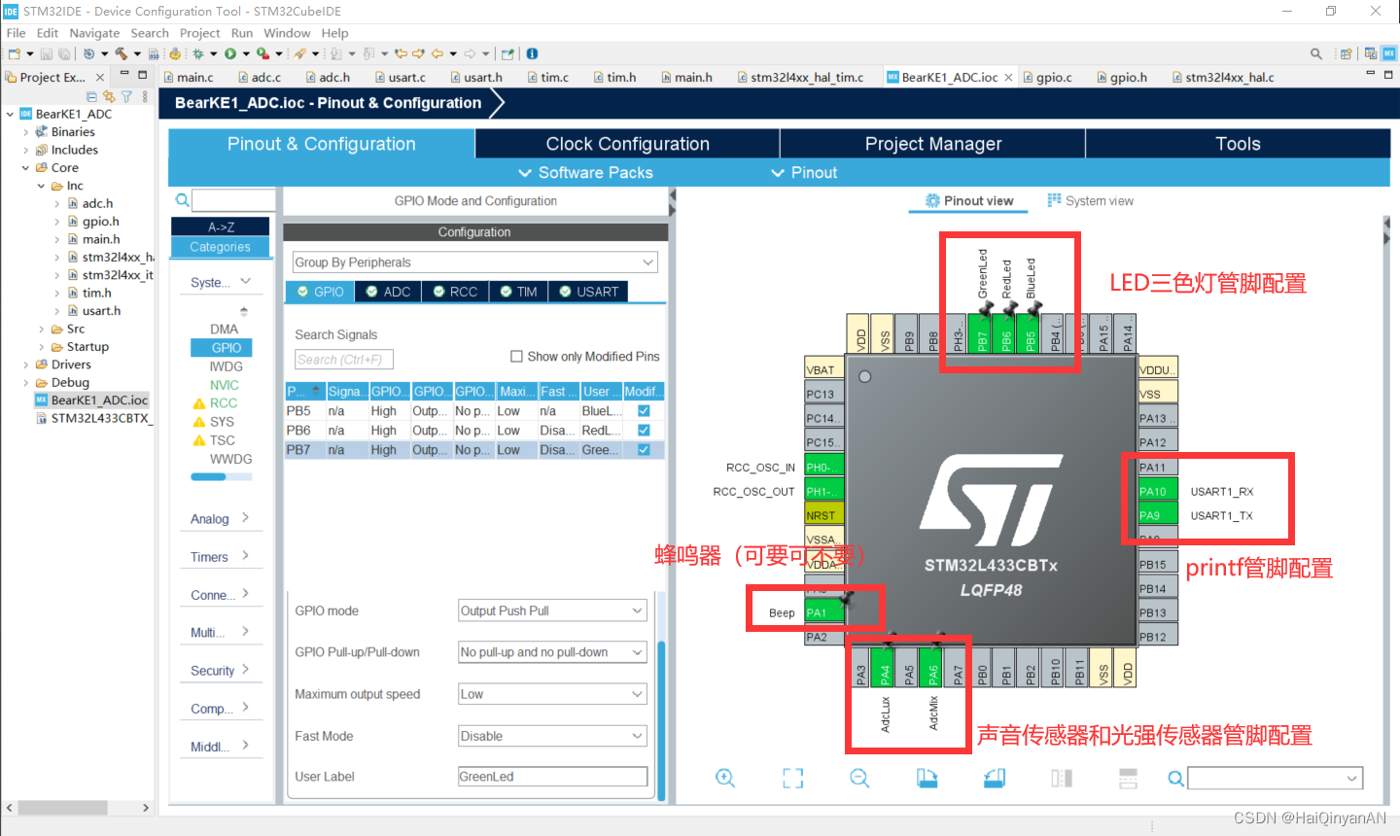This screenshot has height=836, width=1400.
Task: Toggle the Modified checkbox for PB7
Action: click(644, 450)
